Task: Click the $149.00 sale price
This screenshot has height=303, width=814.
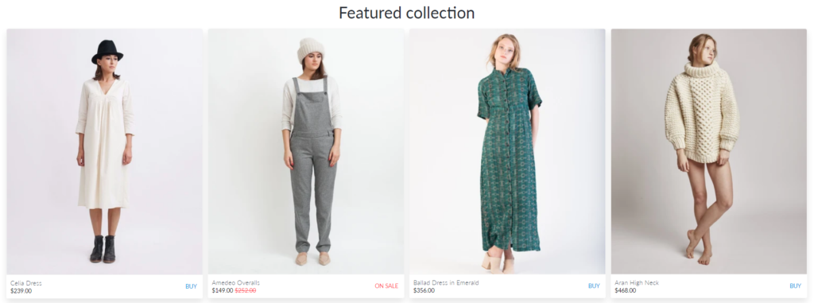Action: pyautogui.click(x=223, y=290)
